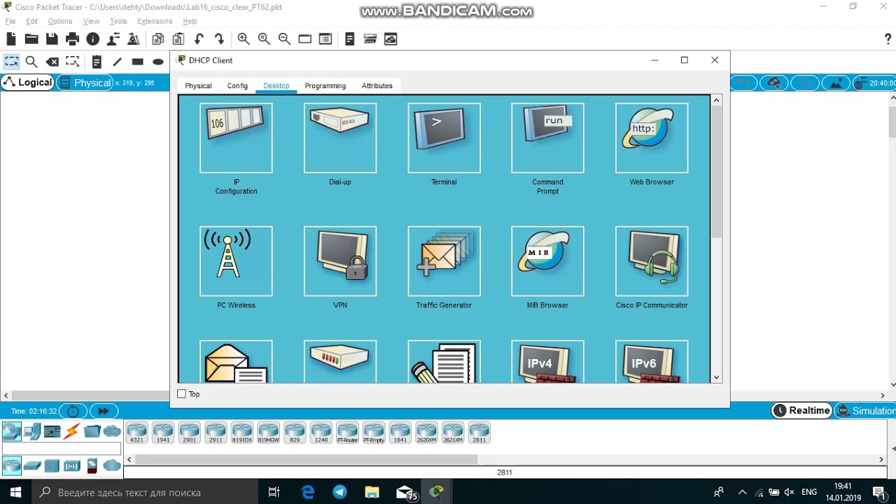This screenshot has width=896, height=504.
Task: Open the File menu
Action: point(10,22)
